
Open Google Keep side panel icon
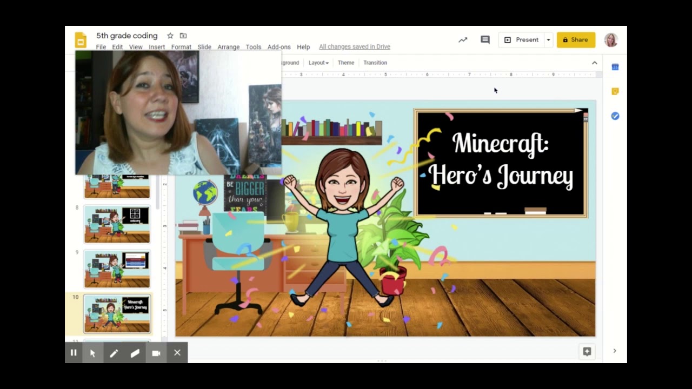click(615, 91)
